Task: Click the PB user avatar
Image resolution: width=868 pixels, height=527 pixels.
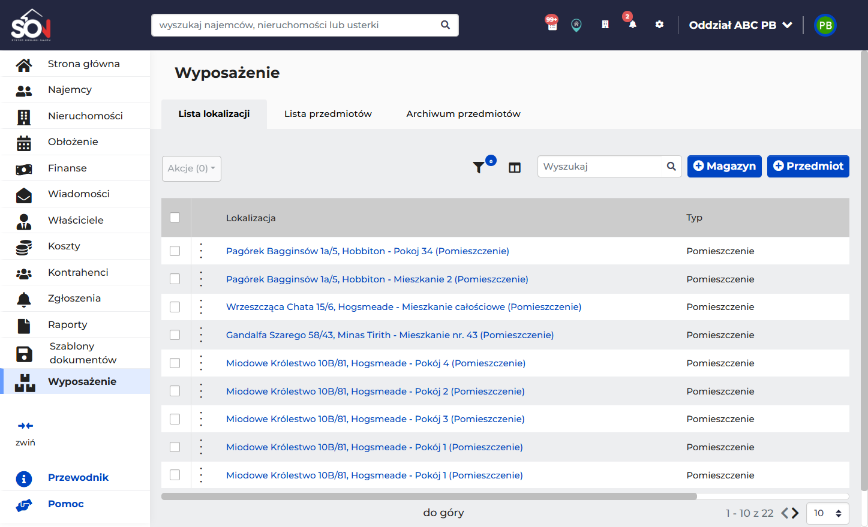Action: [x=825, y=25]
